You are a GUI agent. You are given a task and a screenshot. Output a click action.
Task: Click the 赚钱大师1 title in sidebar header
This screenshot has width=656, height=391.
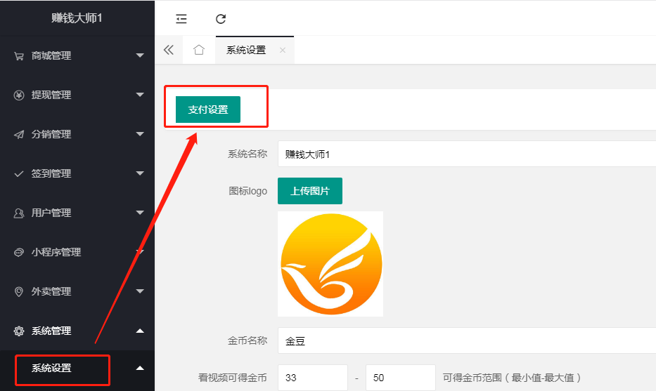(x=77, y=18)
